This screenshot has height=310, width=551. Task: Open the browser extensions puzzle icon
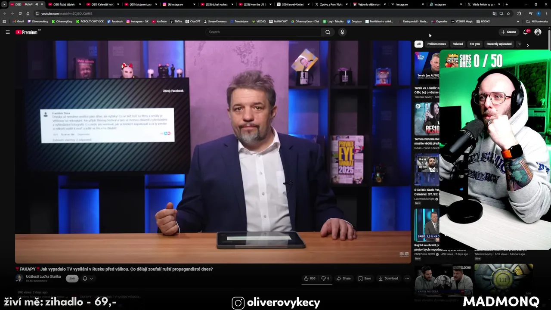(x=519, y=13)
